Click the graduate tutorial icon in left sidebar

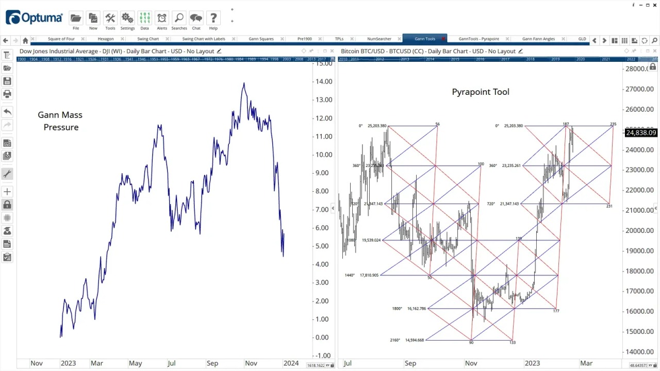click(7, 231)
